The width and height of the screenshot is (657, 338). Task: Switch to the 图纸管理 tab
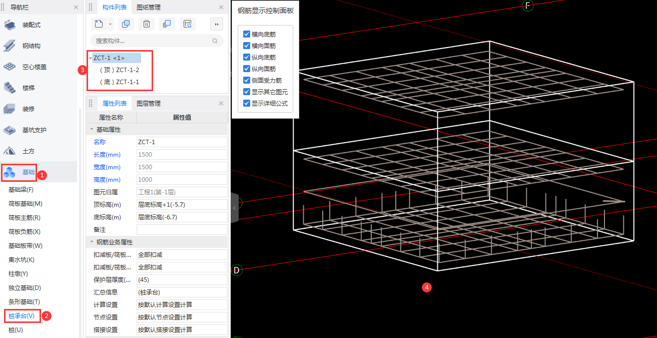(149, 8)
